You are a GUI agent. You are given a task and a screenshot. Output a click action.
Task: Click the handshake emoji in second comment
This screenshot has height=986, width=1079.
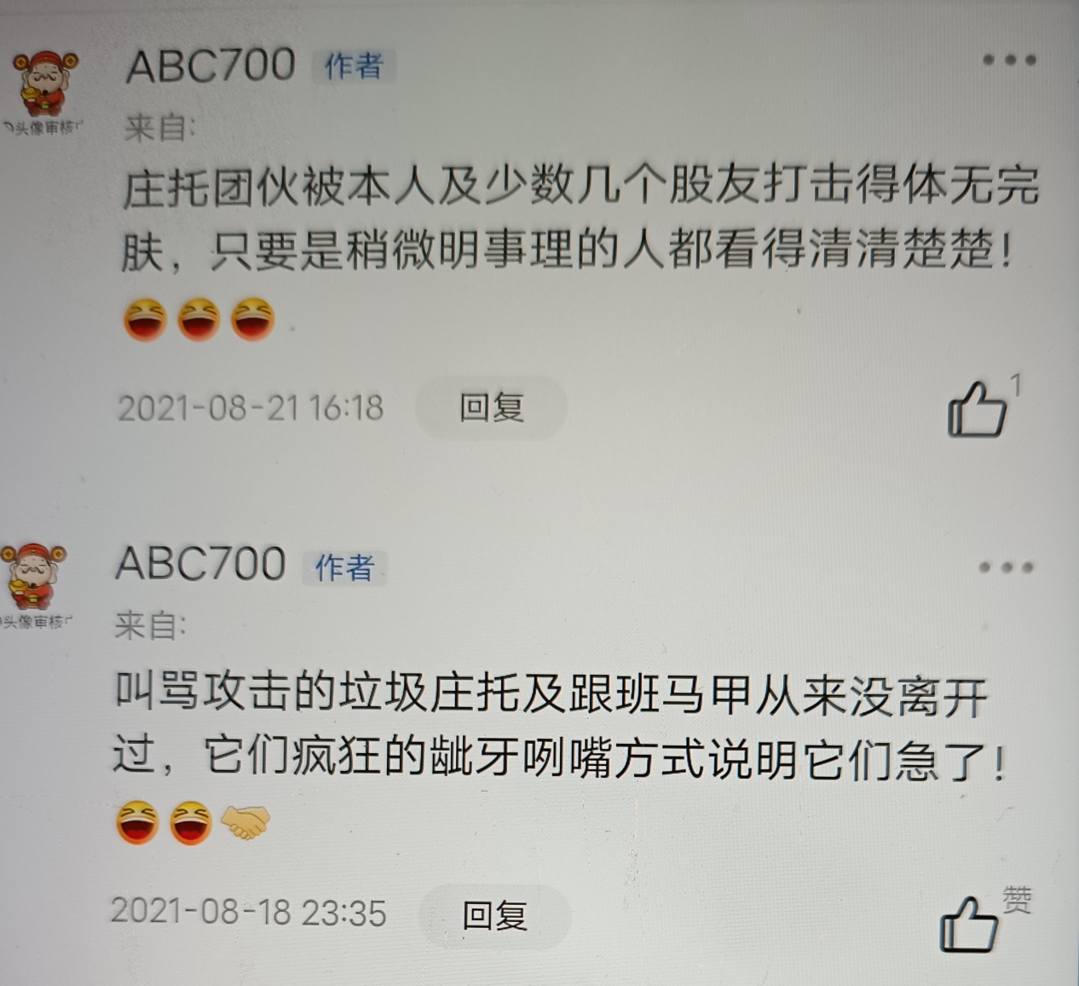click(x=245, y=821)
